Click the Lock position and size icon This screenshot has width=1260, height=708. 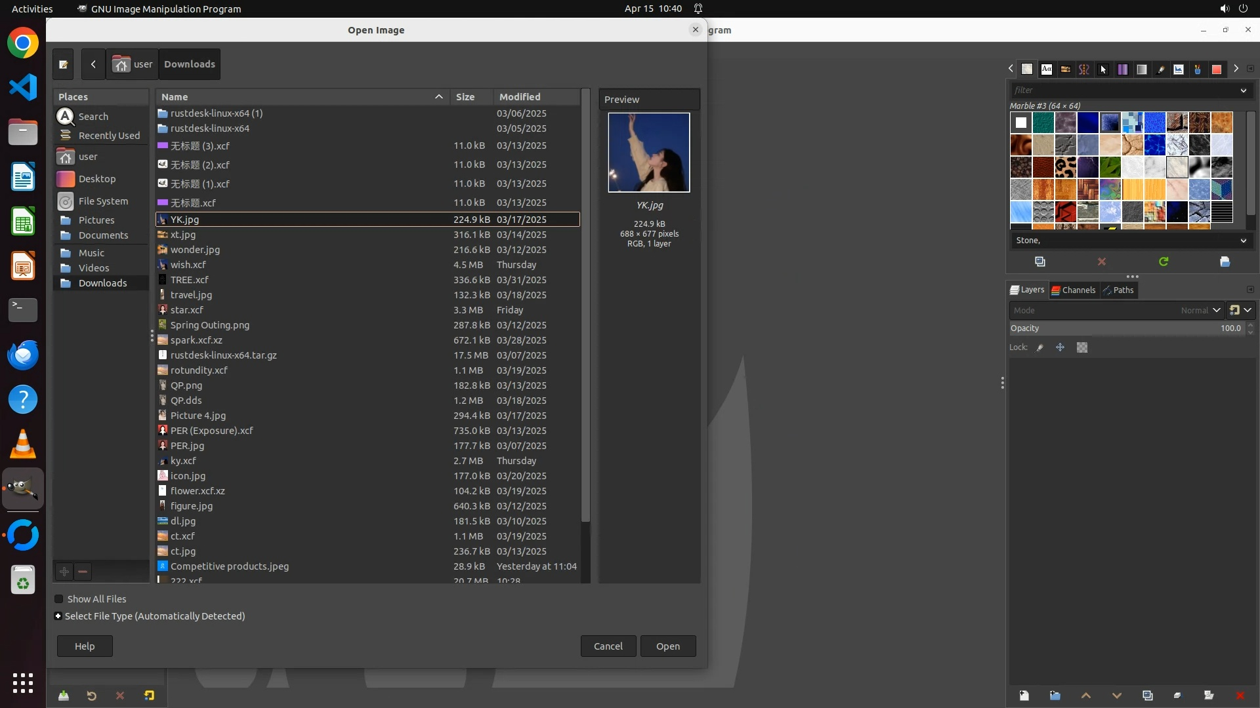tap(1060, 347)
